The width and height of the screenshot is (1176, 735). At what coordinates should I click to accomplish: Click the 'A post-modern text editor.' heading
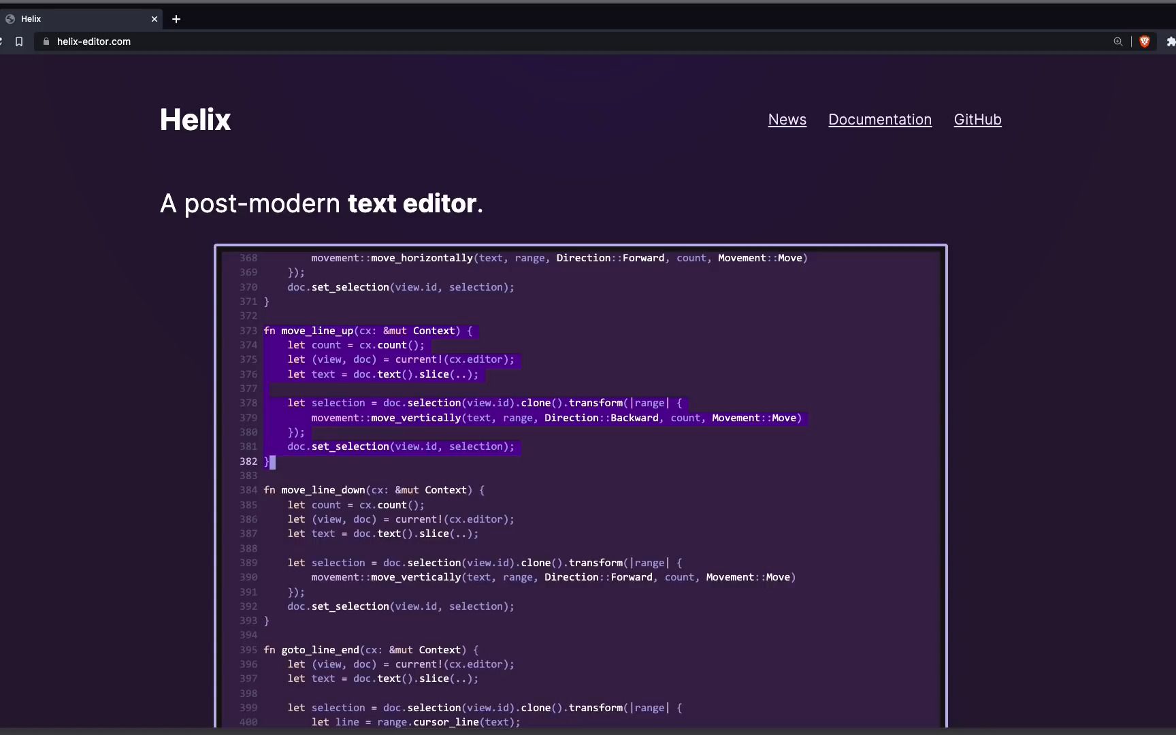pyautogui.click(x=321, y=203)
